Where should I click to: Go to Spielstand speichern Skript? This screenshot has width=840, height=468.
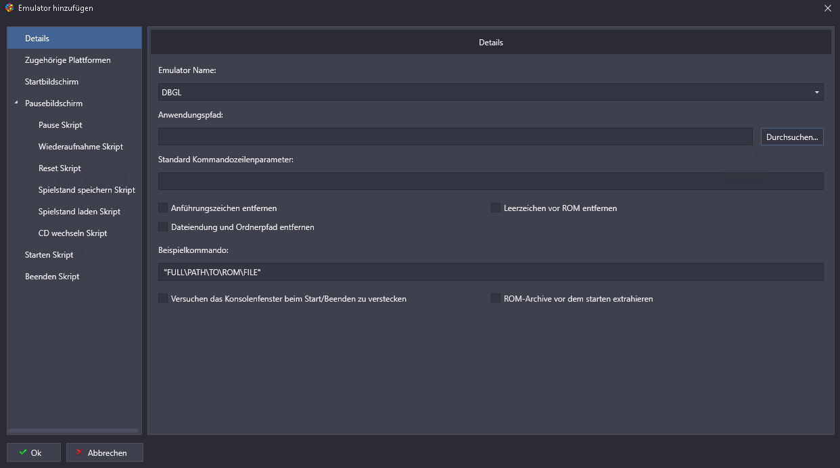(87, 190)
